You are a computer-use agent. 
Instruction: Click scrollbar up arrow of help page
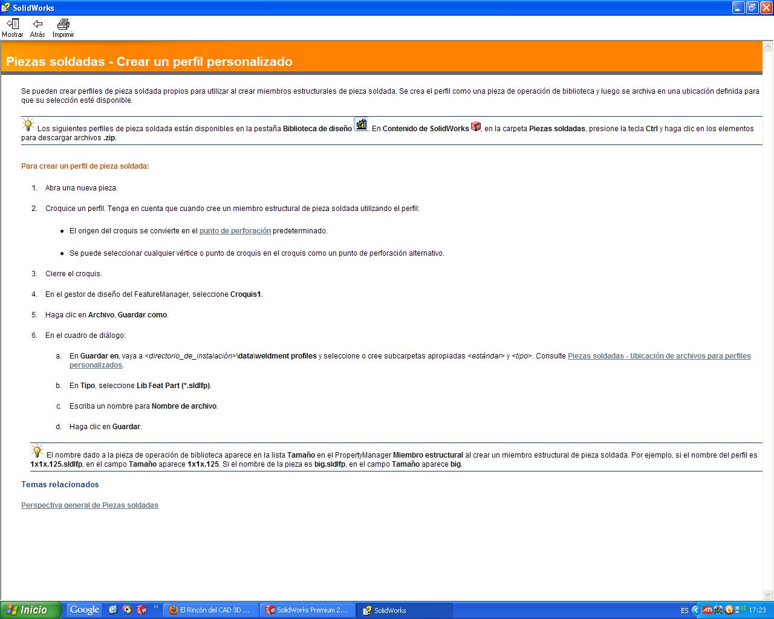768,47
